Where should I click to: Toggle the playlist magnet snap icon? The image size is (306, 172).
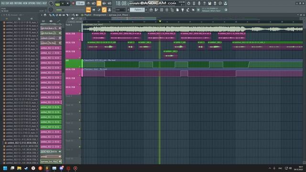point(45,15)
